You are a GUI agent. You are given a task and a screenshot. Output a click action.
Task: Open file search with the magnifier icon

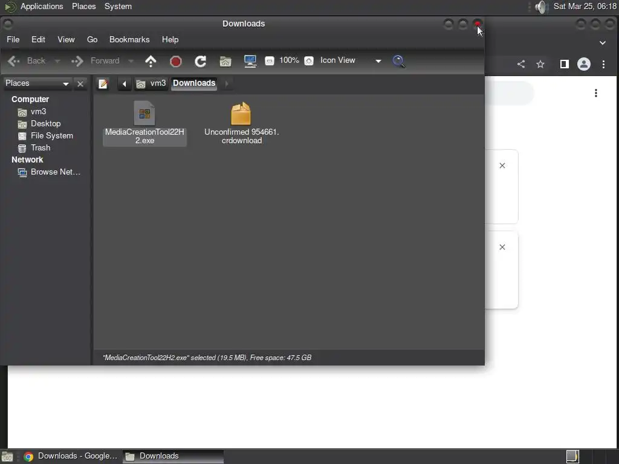399,61
